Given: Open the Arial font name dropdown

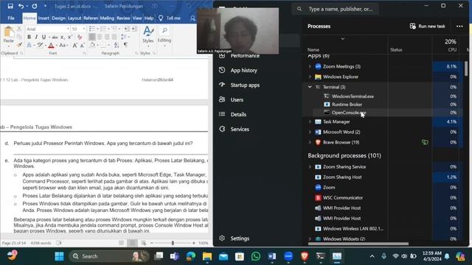Looking at the screenshot, I should [68, 29].
